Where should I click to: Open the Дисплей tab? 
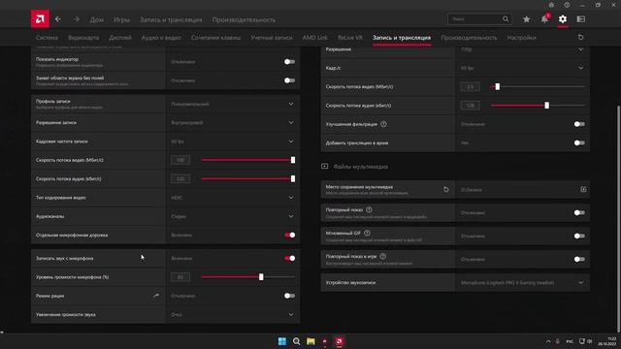(x=120, y=38)
